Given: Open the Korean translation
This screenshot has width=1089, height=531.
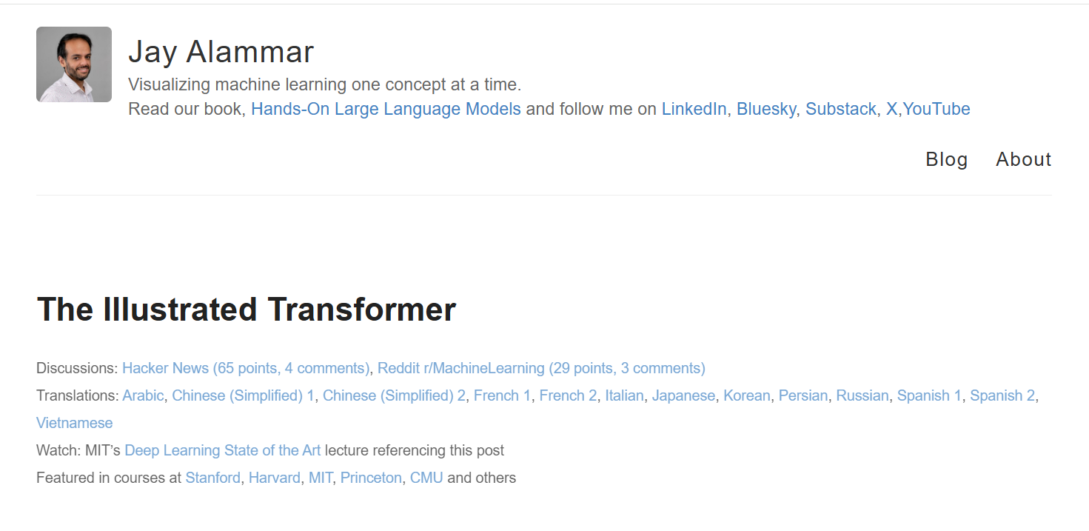Looking at the screenshot, I should (747, 395).
